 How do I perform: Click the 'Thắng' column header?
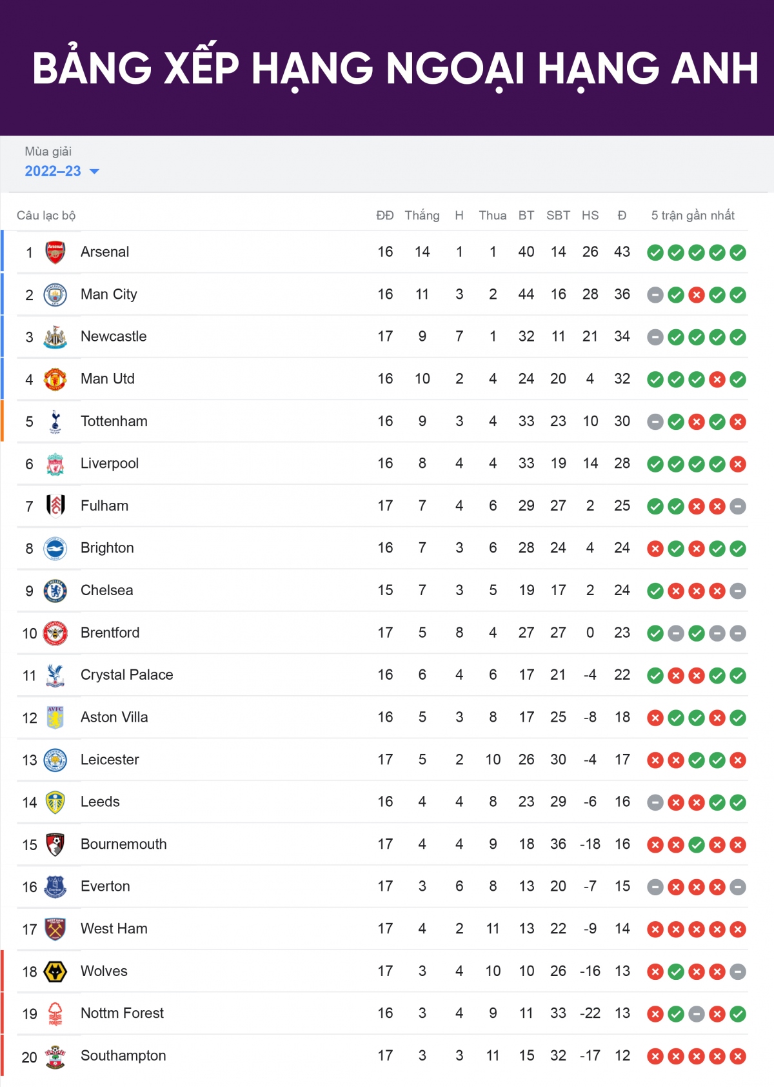(422, 216)
